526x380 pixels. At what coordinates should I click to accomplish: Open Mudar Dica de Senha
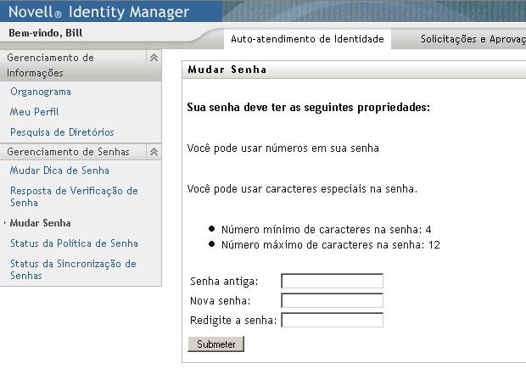pos(59,170)
